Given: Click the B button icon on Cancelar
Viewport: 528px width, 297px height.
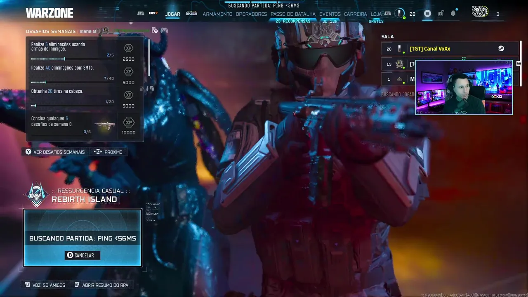Looking at the screenshot, I should click(70, 255).
